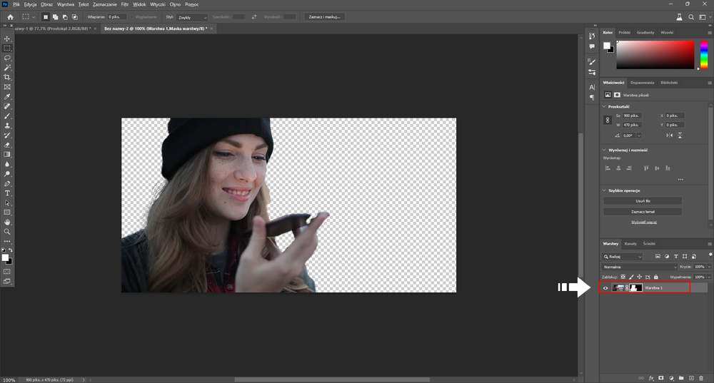Collapse Wyrównaj i rozmieść section
The width and height of the screenshot is (714, 383).
tap(604, 150)
